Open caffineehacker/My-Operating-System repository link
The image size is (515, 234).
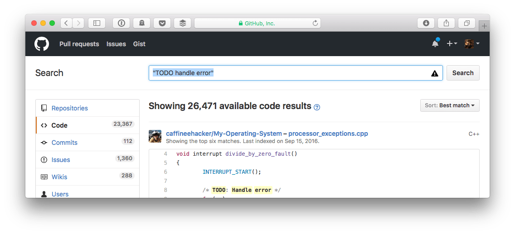click(x=224, y=134)
